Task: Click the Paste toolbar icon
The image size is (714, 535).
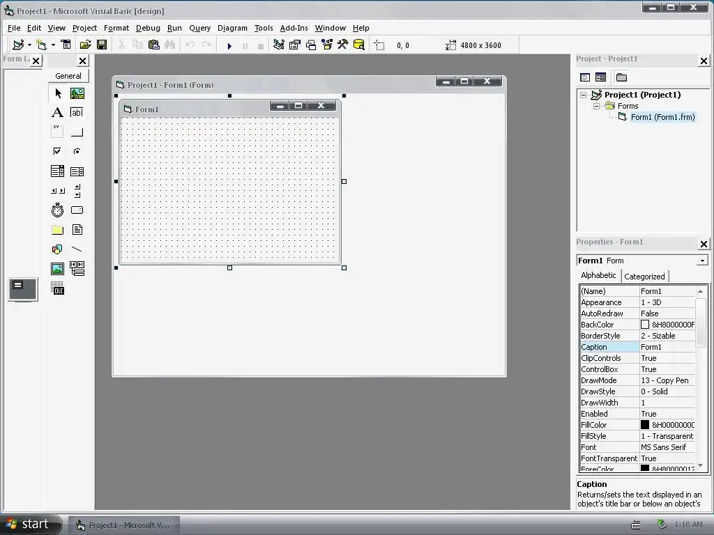Action: tap(154, 45)
